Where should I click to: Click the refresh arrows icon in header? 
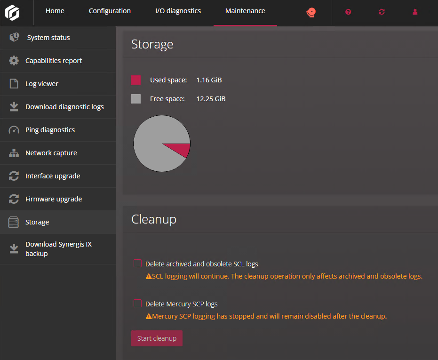point(382,12)
